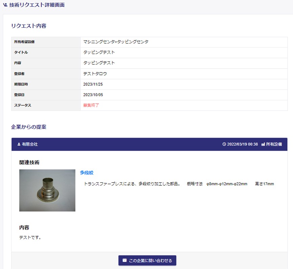293x269 pixels.
Task: Open the multi-stage drawn part thumbnail
Action: coord(47,190)
